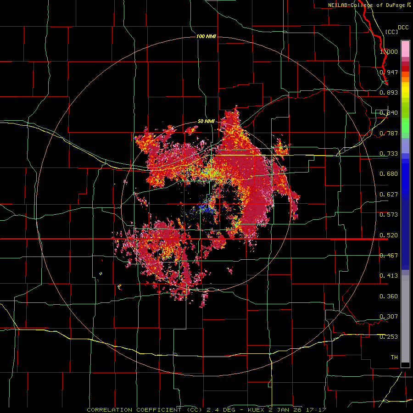Click the "TH" threshold label on the legend
This screenshot has height=413, width=413.
(394, 357)
